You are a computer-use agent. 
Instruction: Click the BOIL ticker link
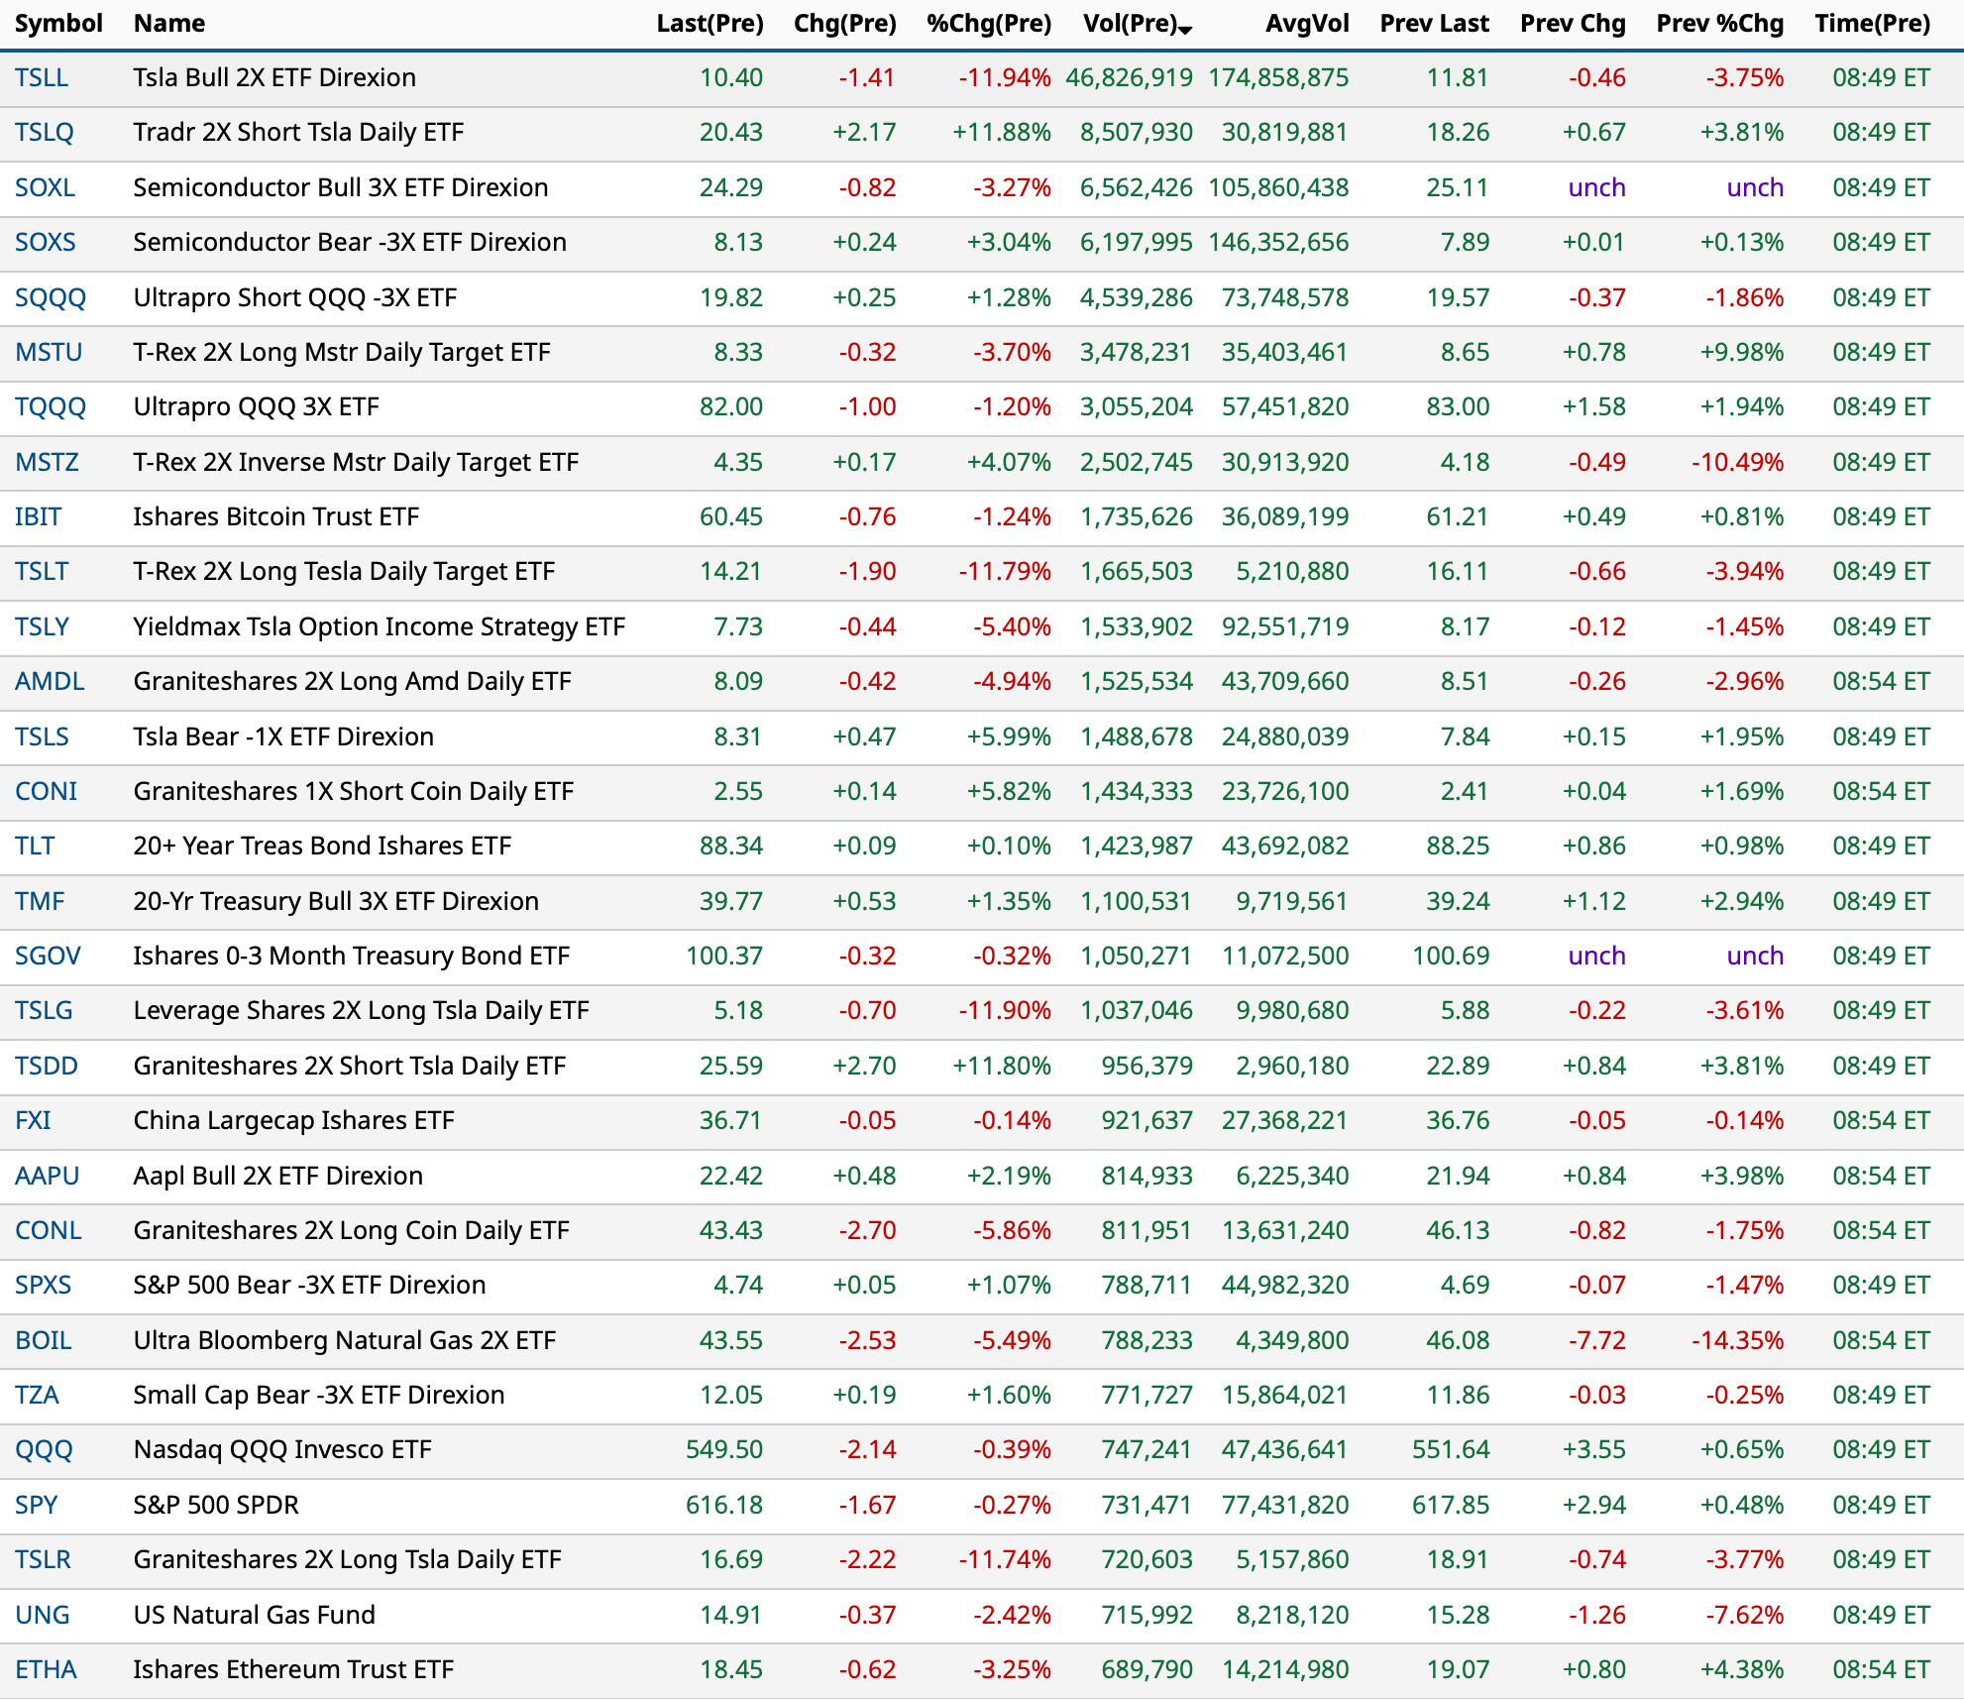(43, 1340)
